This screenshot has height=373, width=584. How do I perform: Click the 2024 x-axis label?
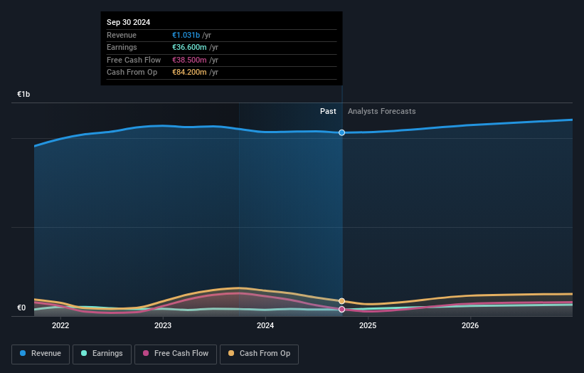point(265,325)
